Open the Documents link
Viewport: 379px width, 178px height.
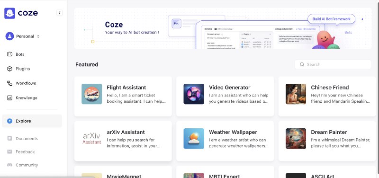click(x=27, y=139)
